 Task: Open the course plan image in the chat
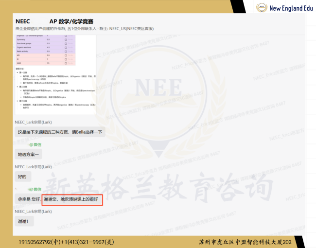[x=55, y=74]
